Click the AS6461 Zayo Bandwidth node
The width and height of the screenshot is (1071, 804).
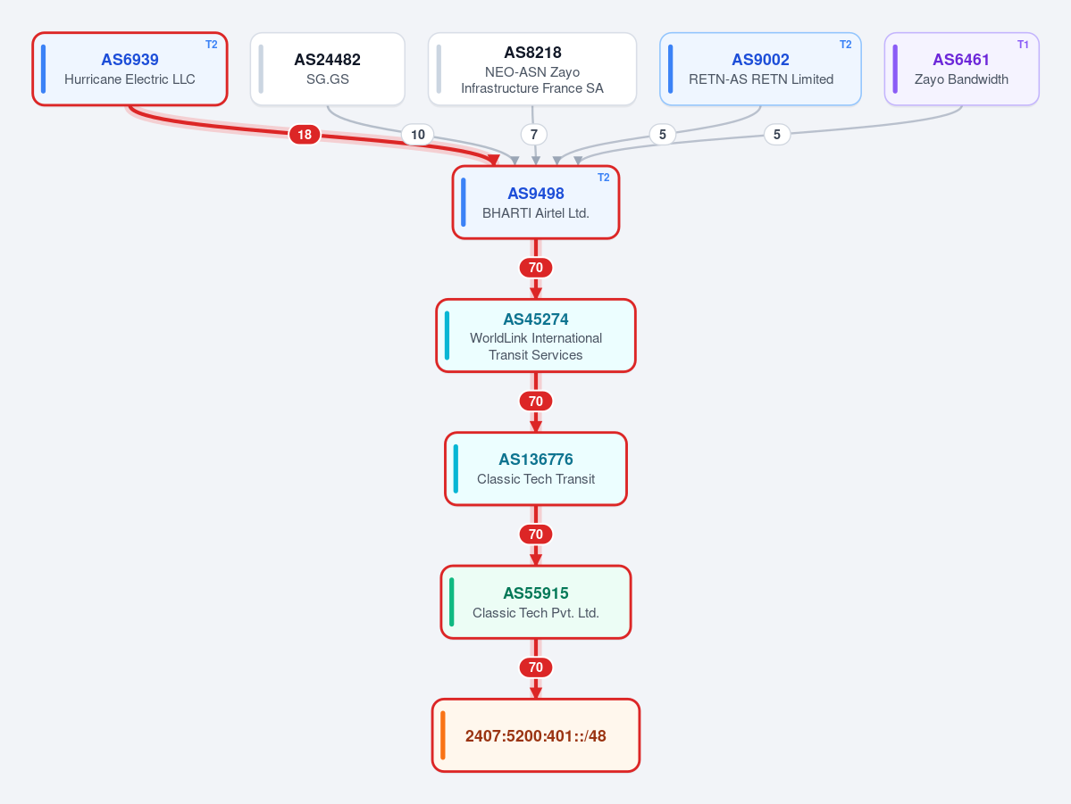(962, 69)
